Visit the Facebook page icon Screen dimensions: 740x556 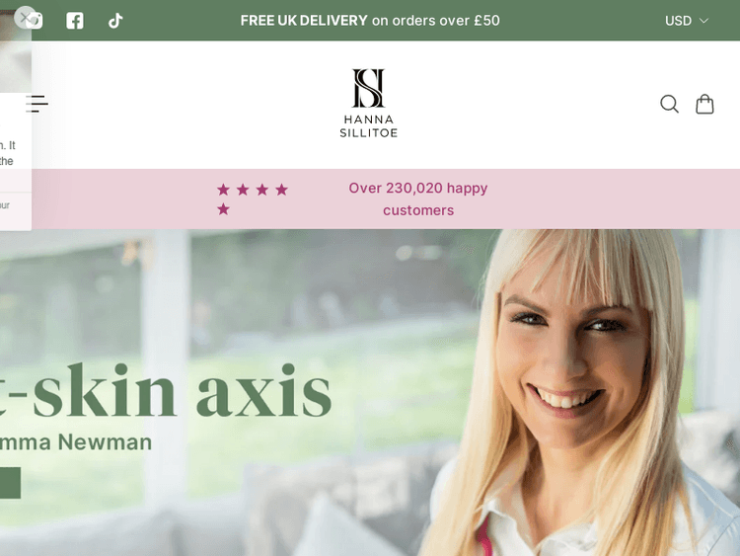pos(75,21)
